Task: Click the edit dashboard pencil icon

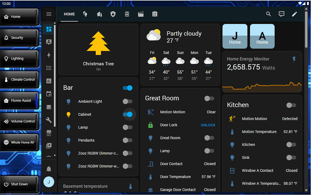Action: (294, 14)
